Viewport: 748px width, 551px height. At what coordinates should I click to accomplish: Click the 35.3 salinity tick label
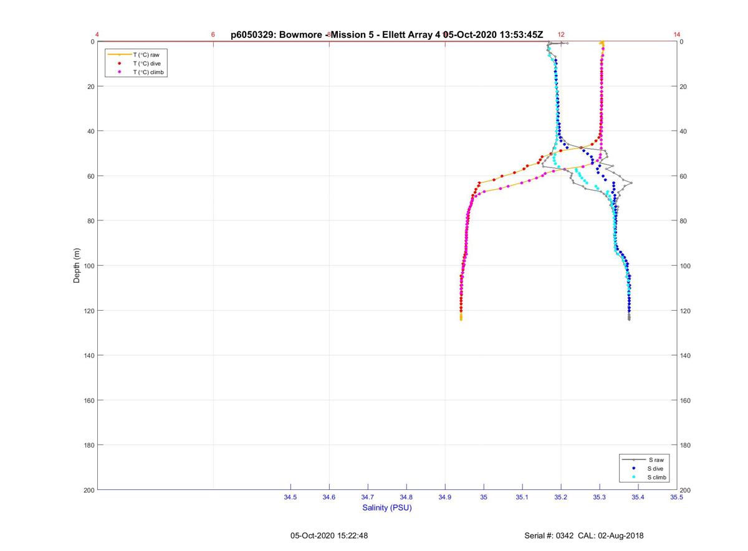coord(600,497)
